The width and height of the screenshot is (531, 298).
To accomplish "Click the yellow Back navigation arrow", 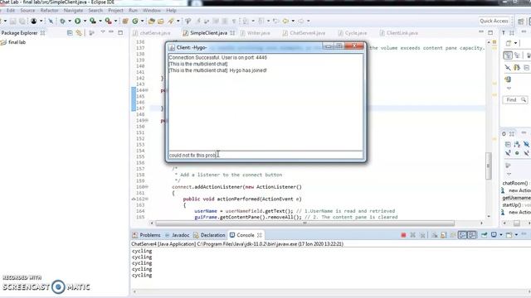I will point(285,21).
